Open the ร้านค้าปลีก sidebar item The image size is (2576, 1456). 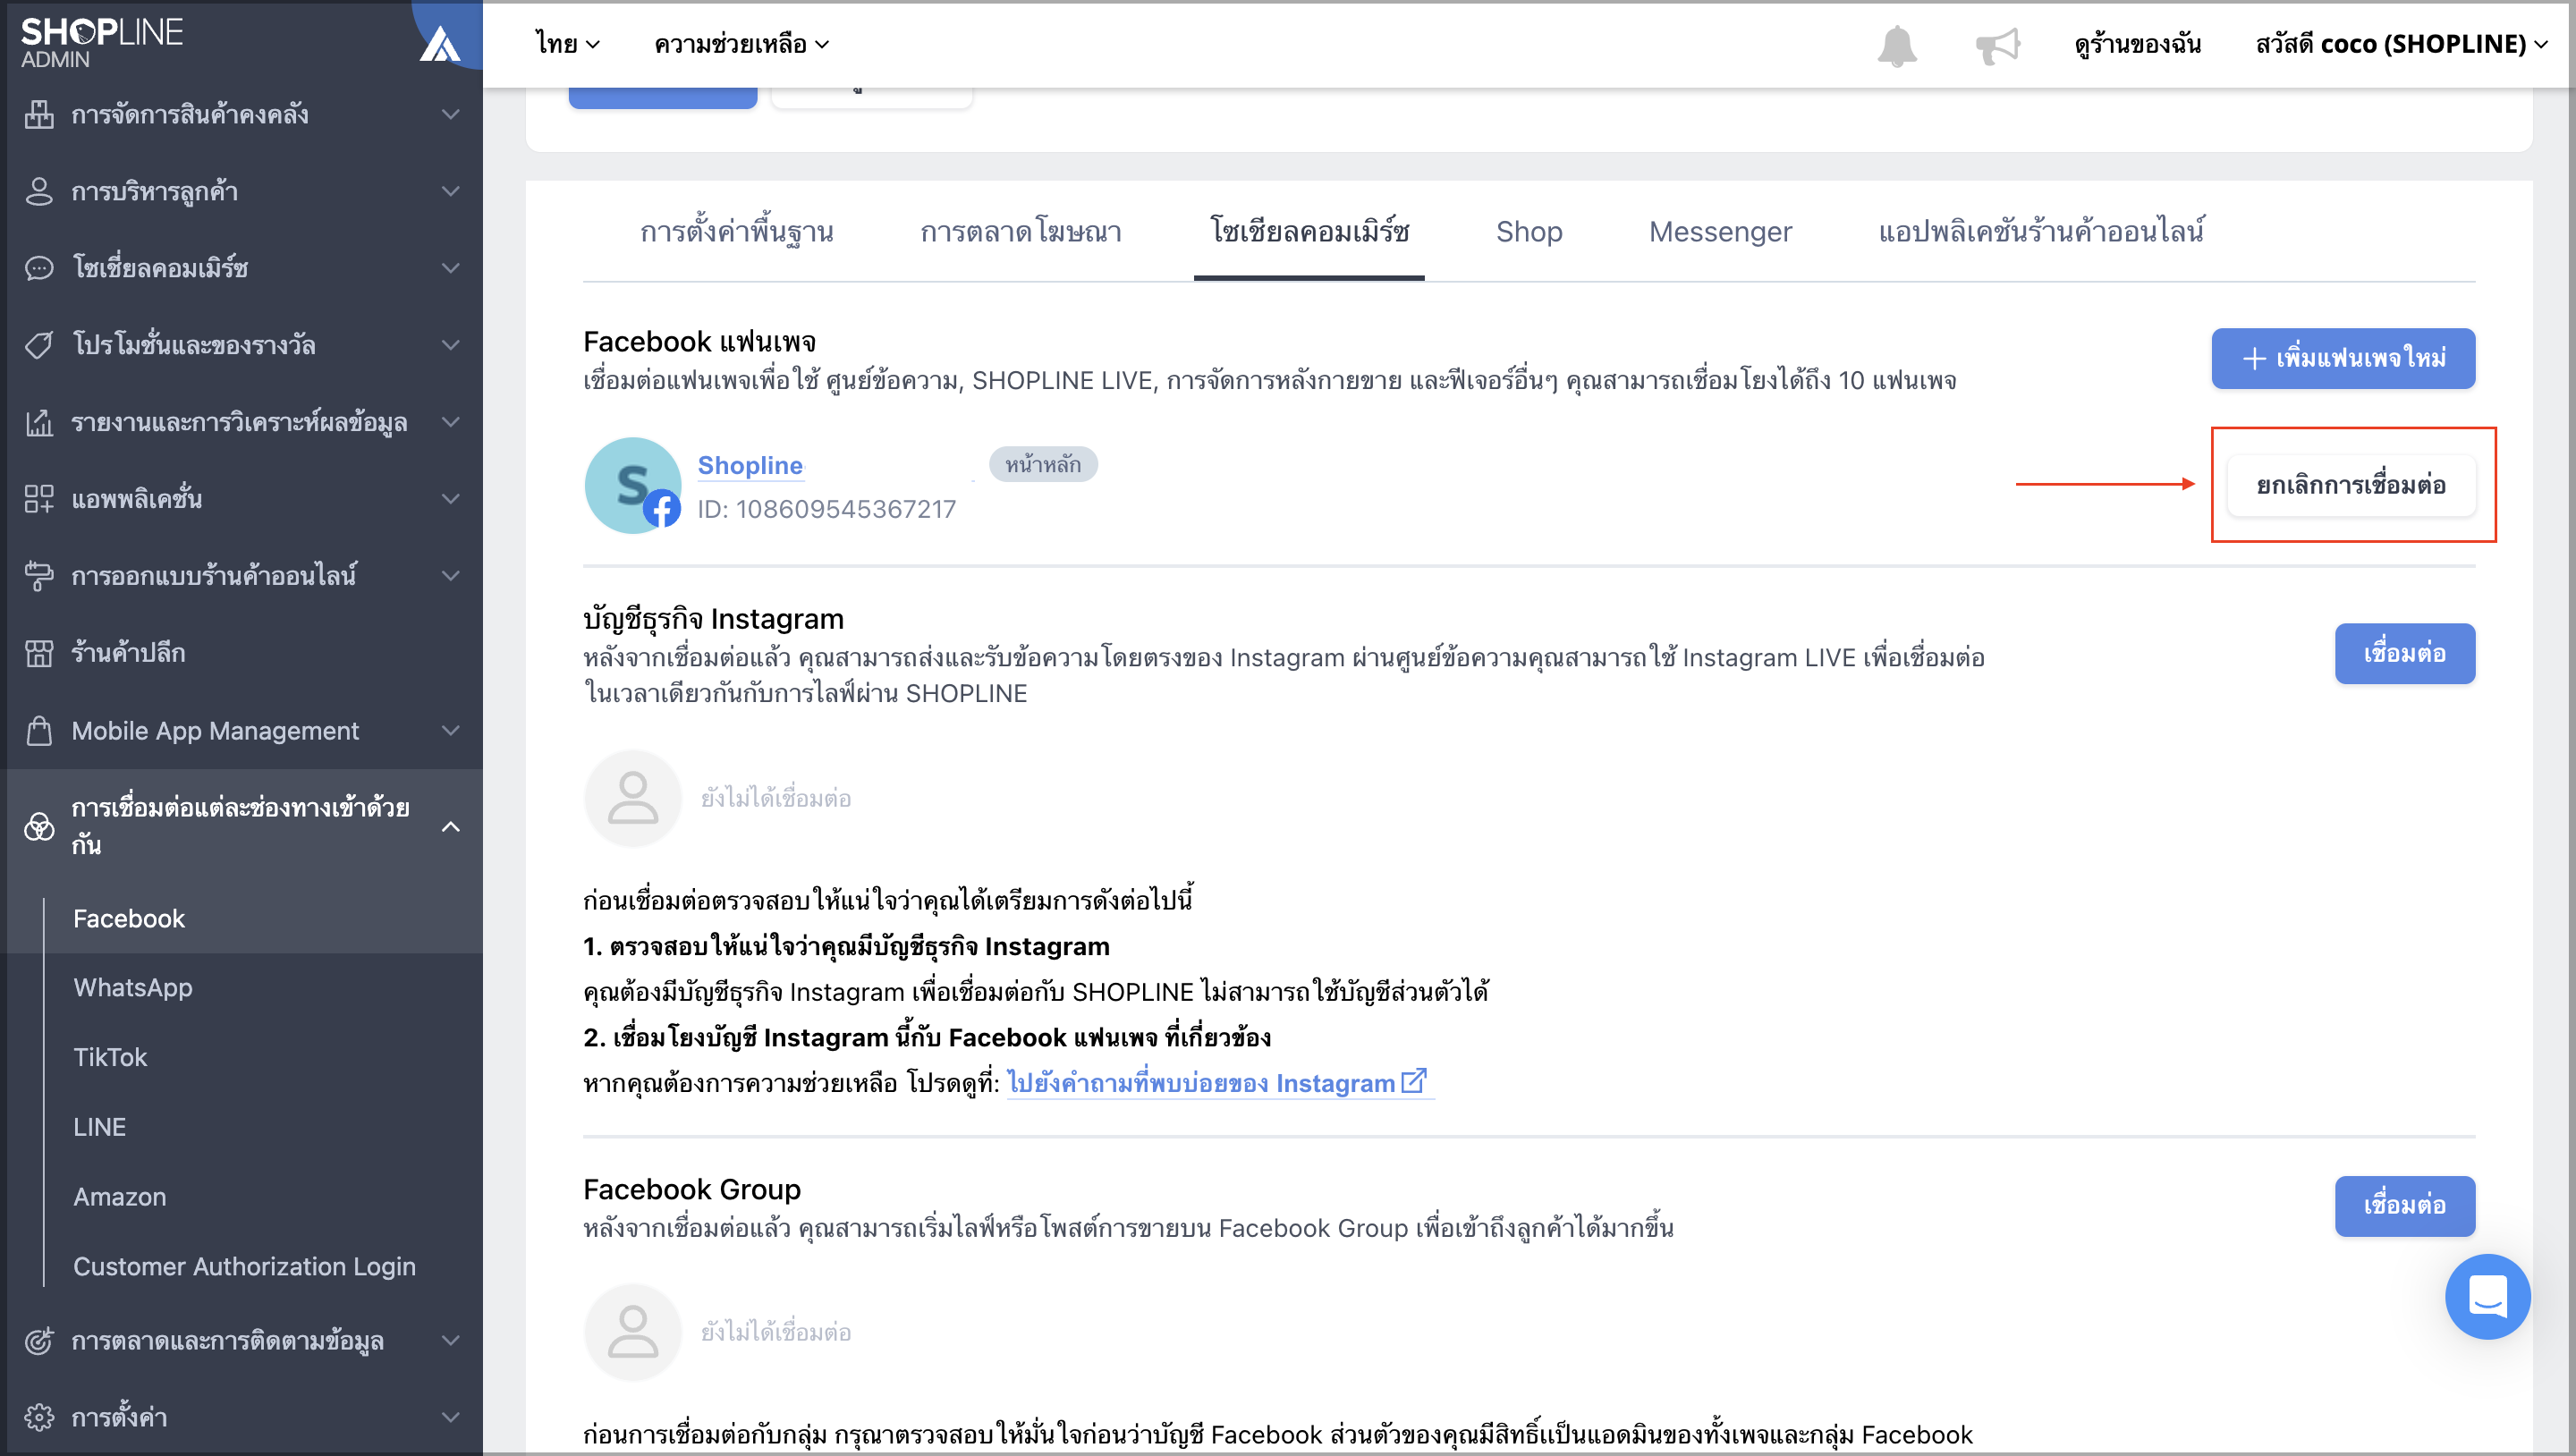click(x=128, y=653)
